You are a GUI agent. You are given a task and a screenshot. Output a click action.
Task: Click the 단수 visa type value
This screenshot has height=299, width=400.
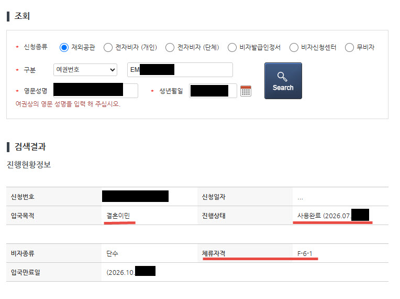pos(112,253)
